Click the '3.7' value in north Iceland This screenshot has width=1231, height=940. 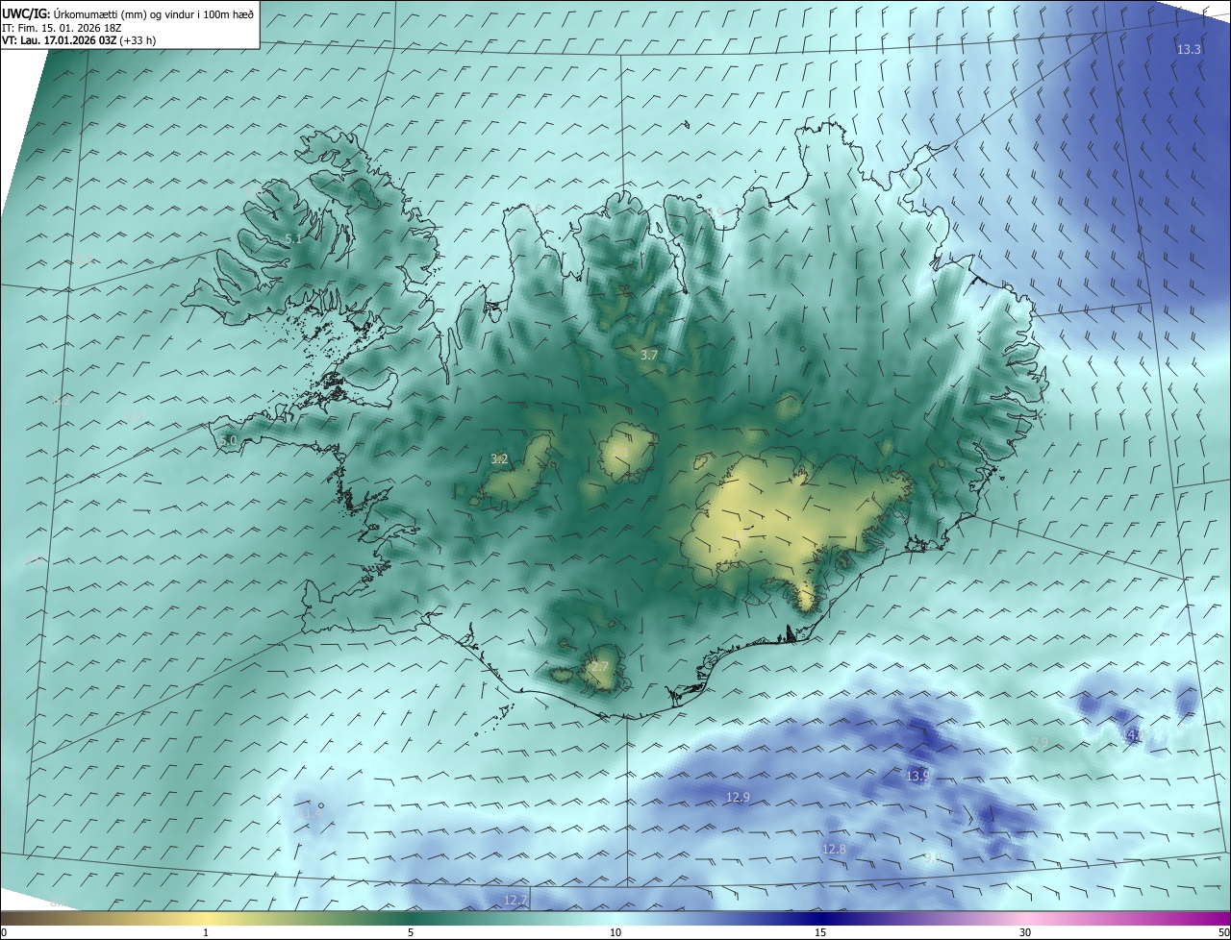649,355
